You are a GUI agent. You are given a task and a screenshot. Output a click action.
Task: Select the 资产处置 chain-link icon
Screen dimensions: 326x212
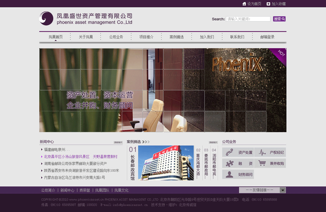coord(230,152)
